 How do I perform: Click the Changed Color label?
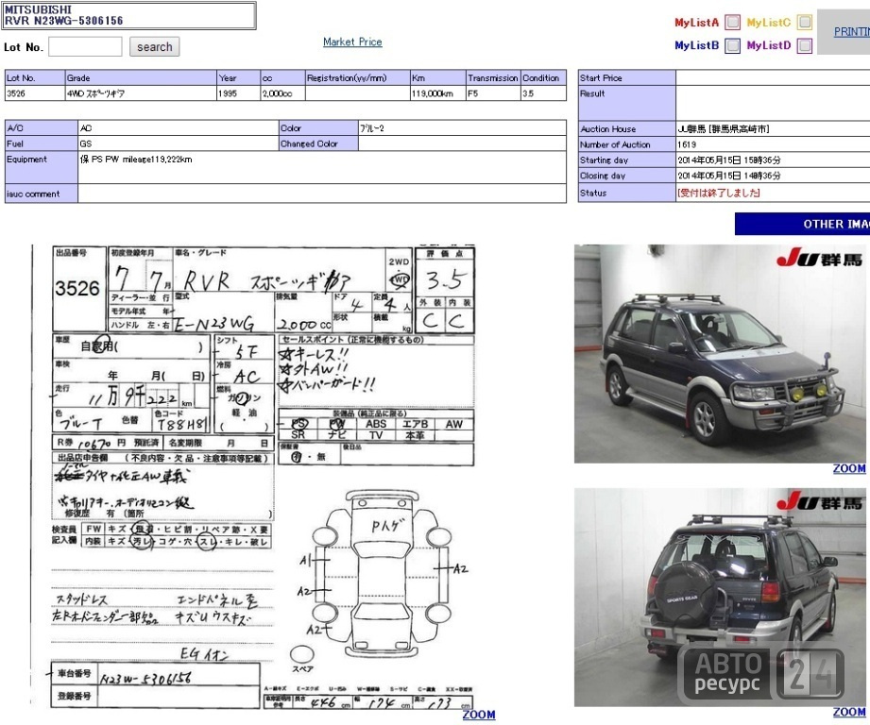[x=318, y=143]
